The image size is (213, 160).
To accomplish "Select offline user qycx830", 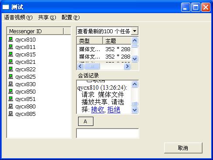I will pyautogui.click(x=25, y=84).
